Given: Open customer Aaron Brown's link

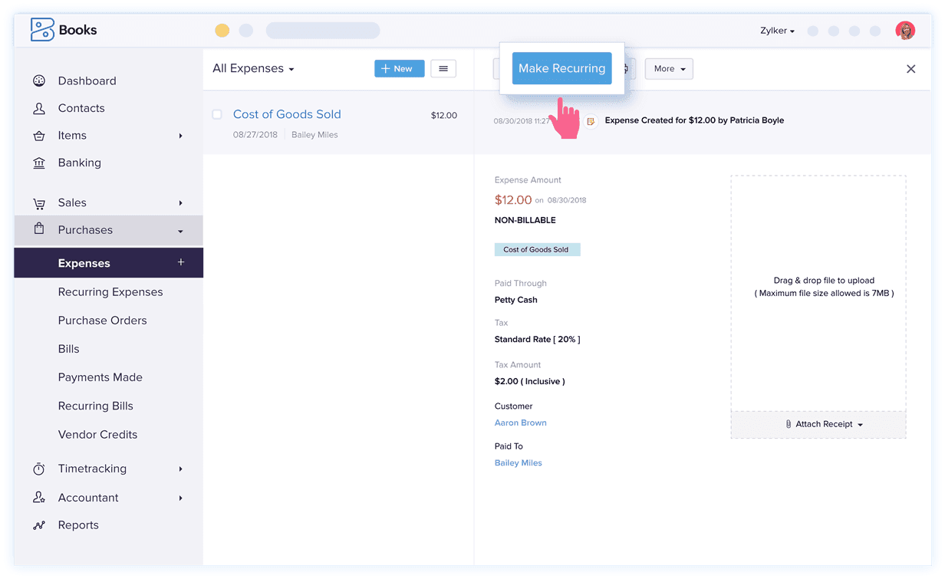Looking at the screenshot, I should pos(520,423).
